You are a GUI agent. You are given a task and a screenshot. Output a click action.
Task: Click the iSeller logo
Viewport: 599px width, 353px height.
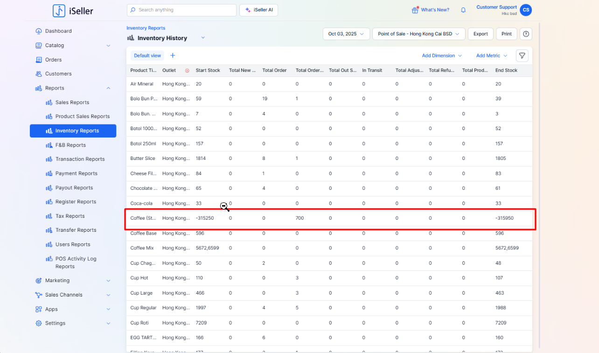(73, 11)
